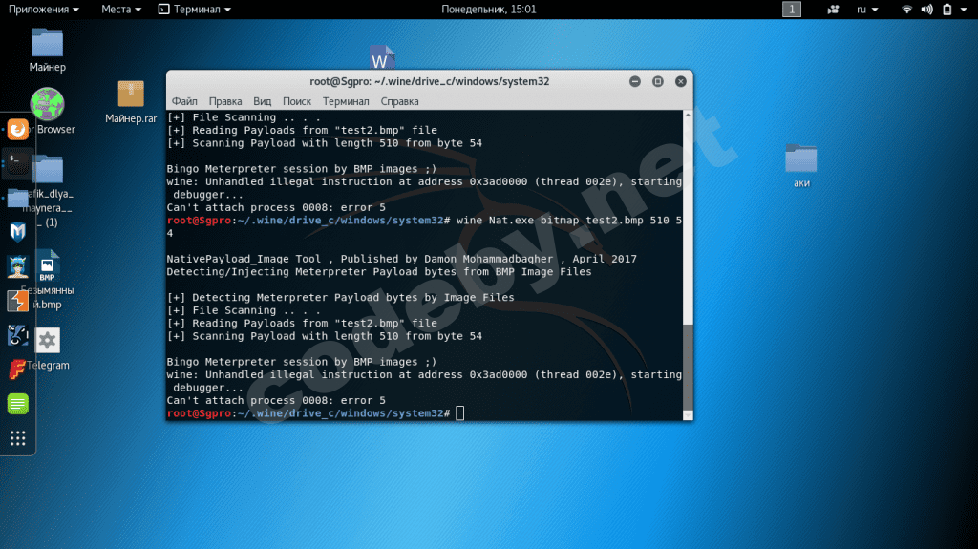The image size is (978, 549).
Task: Show all applications grid
Action: (17, 438)
